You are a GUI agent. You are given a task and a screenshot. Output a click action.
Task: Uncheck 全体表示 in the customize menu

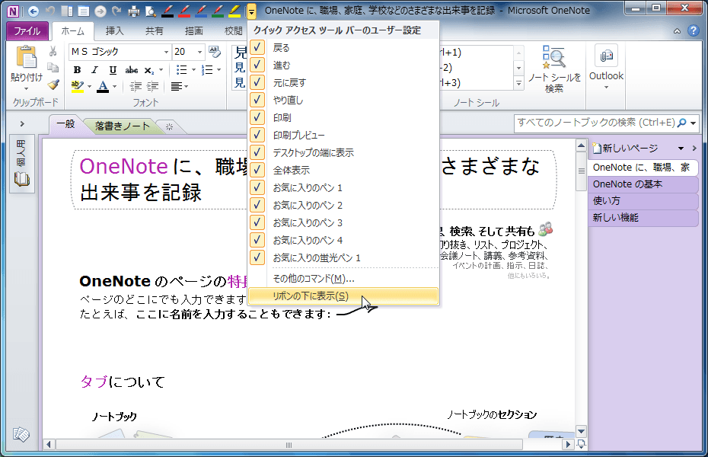tap(257, 170)
